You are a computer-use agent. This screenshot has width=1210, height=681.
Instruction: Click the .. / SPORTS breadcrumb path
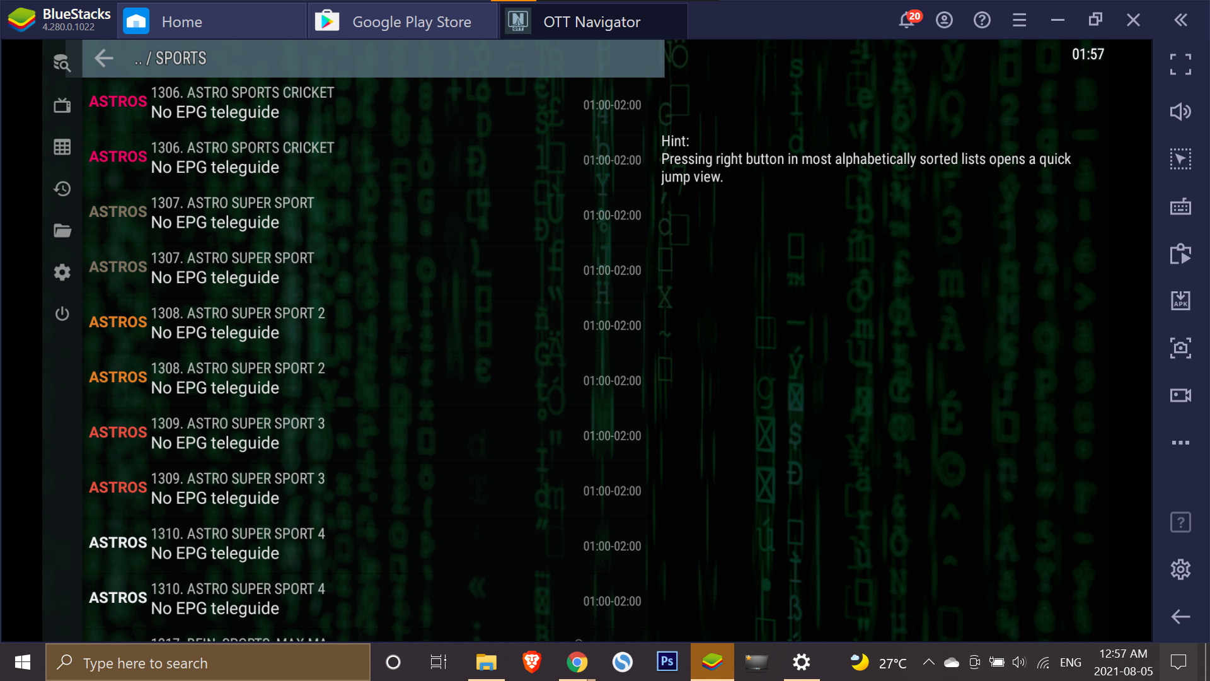click(x=170, y=59)
